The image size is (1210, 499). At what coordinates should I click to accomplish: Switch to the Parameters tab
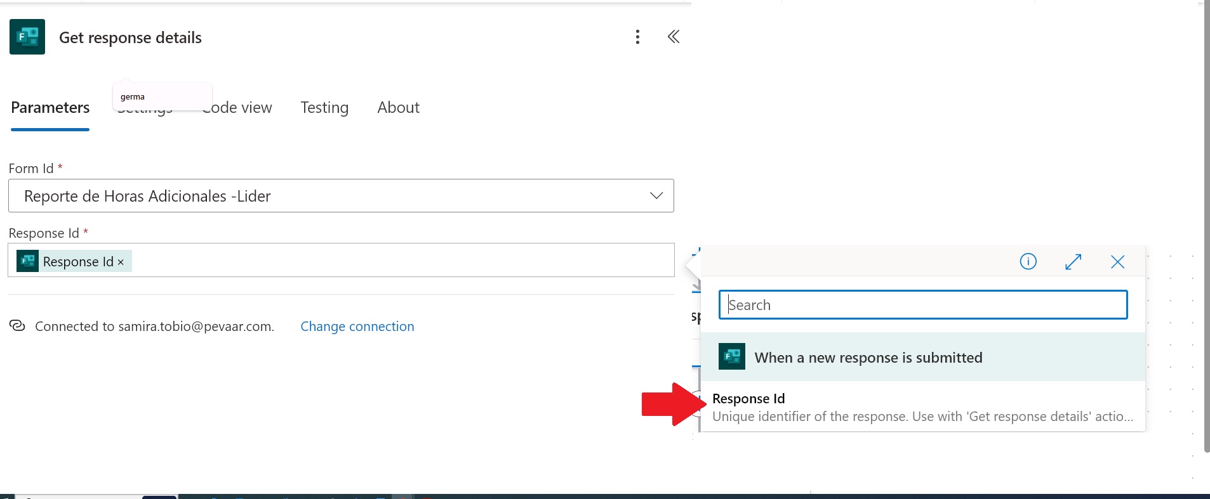point(50,108)
